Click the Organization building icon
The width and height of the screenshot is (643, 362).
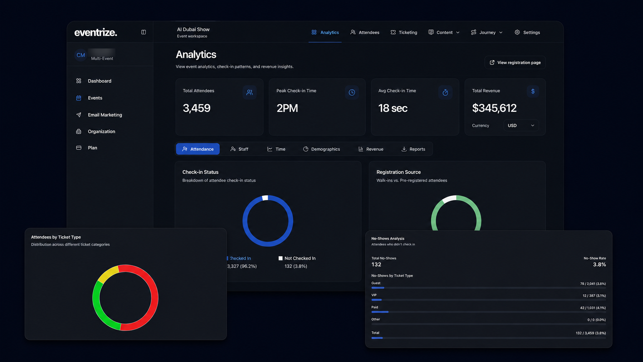coord(79,132)
